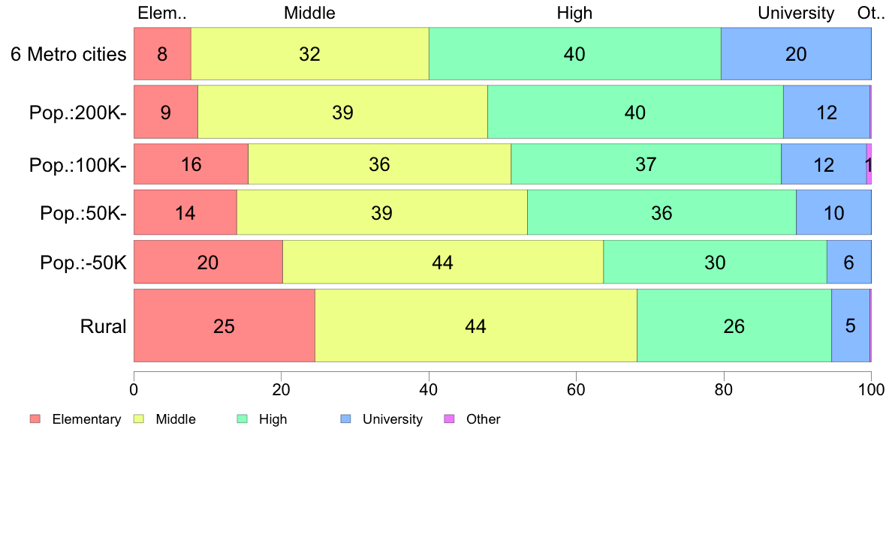Click the University column header at top
The height and width of the screenshot is (552, 892).
point(796,13)
